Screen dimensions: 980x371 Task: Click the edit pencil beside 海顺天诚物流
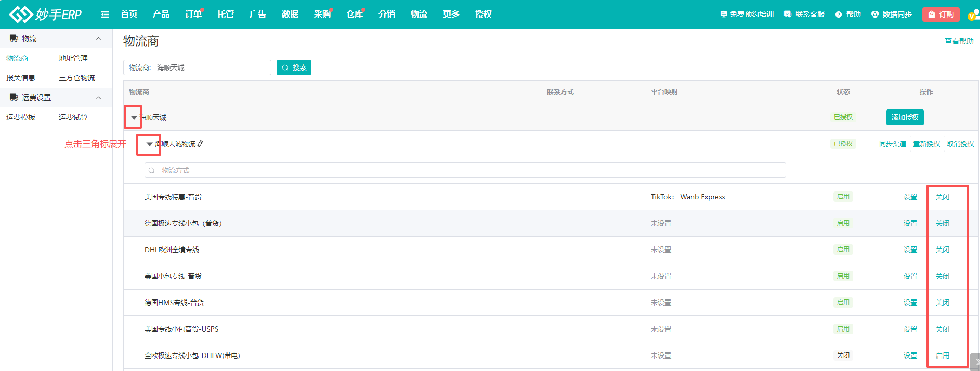tap(201, 144)
